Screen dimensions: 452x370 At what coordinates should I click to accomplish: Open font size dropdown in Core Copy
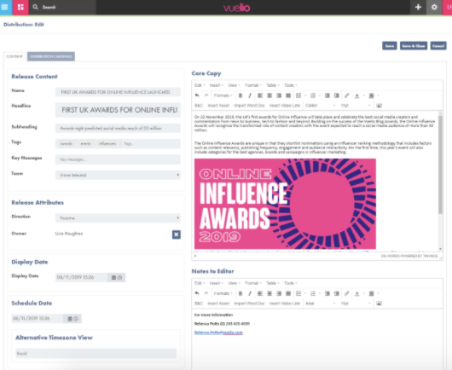(356, 106)
